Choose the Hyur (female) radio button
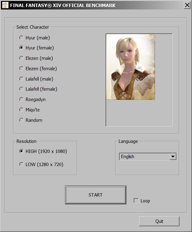Viewport: 192px width, 232px height. 21,48
